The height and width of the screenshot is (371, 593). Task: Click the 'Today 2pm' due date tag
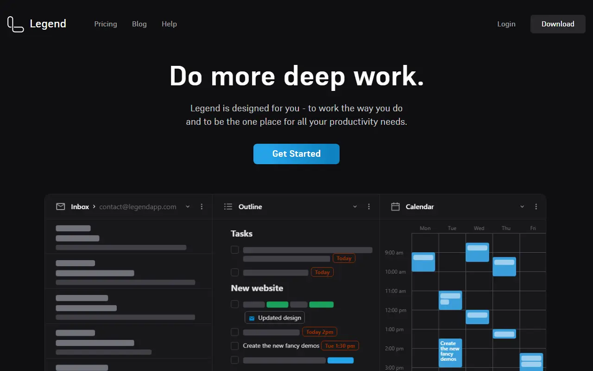tap(320, 332)
